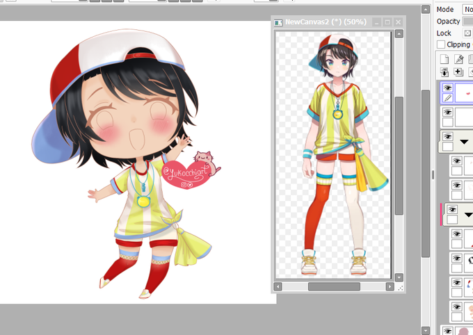This screenshot has height=335, width=473.
Task: Toggle visibility of the pink-marked layer folder
Action: click(x=452, y=209)
